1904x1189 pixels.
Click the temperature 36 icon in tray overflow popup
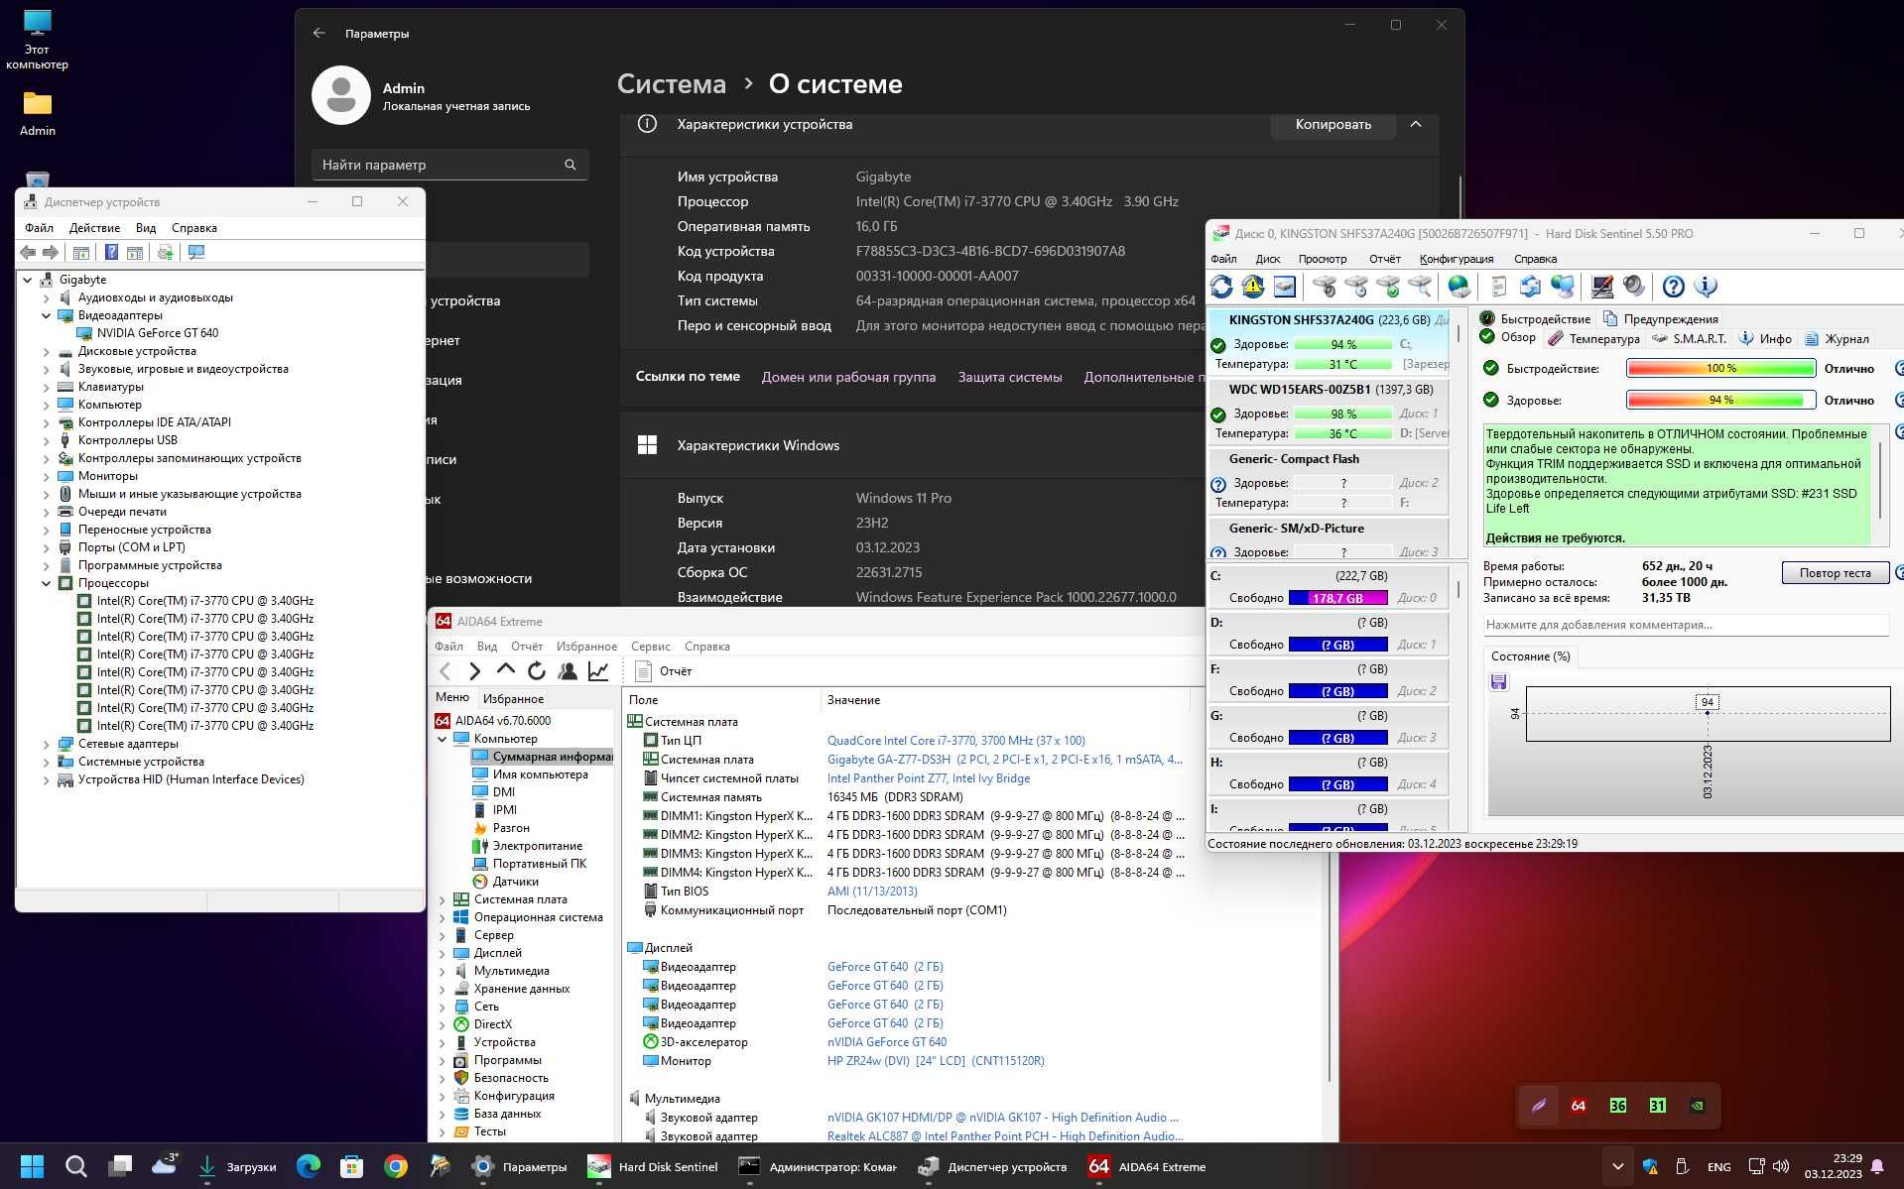(x=1618, y=1106)
